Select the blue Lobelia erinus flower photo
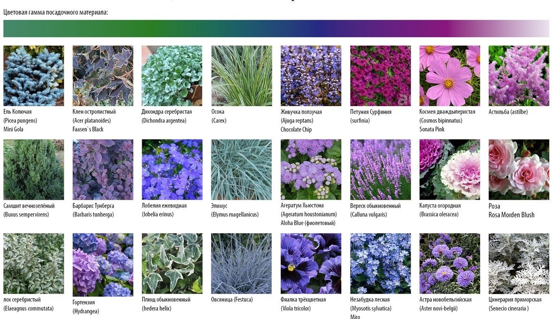552x319 pixels. tap(172, 170)
